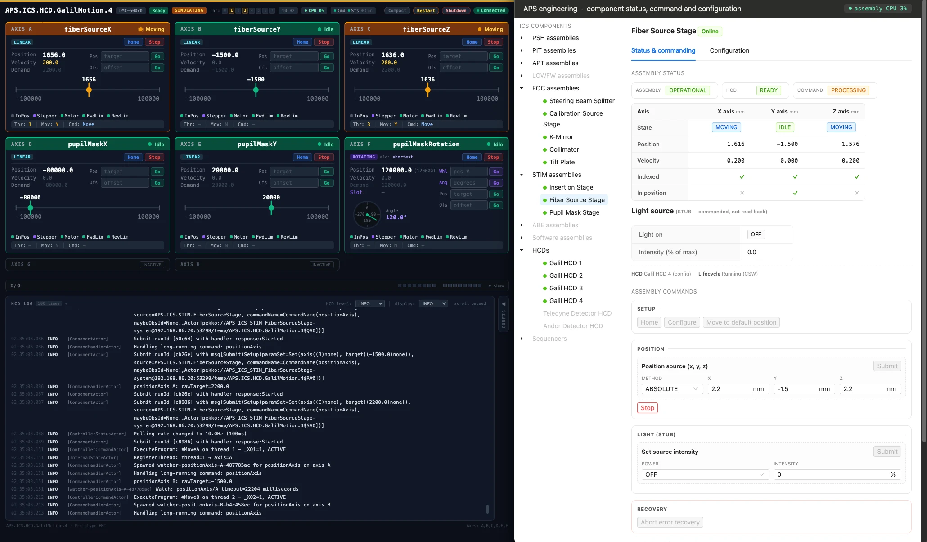Click the pupilMaskRotation angle dial
Screen dimensions: 927x542
[367, 214]
